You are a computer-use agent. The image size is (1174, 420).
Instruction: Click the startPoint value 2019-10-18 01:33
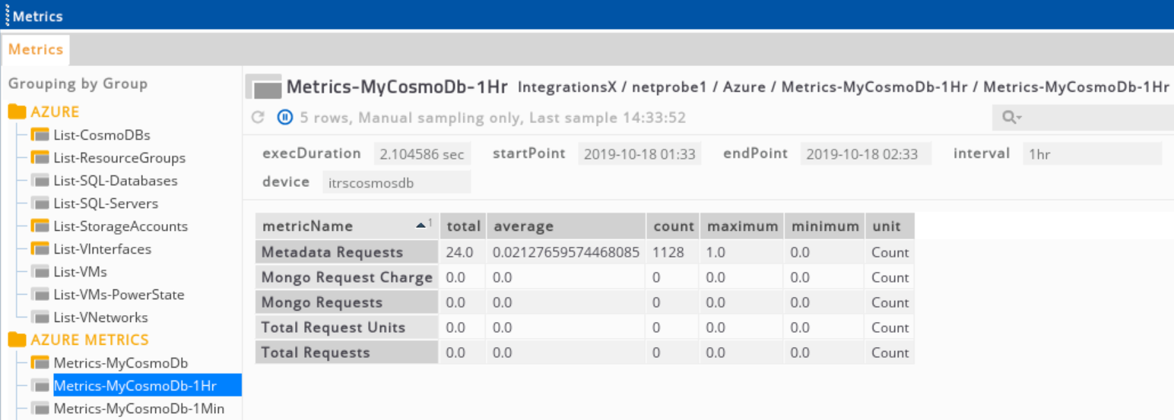tap(639, 154)
